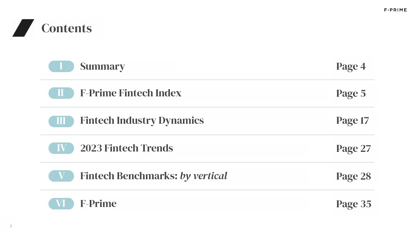Go to Fintech Industry Dynamics section
416x234 pixels.
tap(142, 121)
